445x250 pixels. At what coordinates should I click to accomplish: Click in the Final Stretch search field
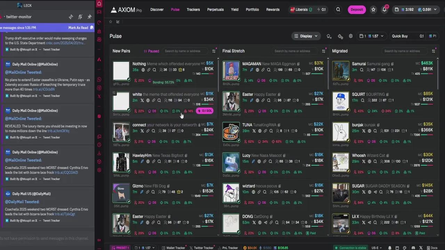[295, 51]
